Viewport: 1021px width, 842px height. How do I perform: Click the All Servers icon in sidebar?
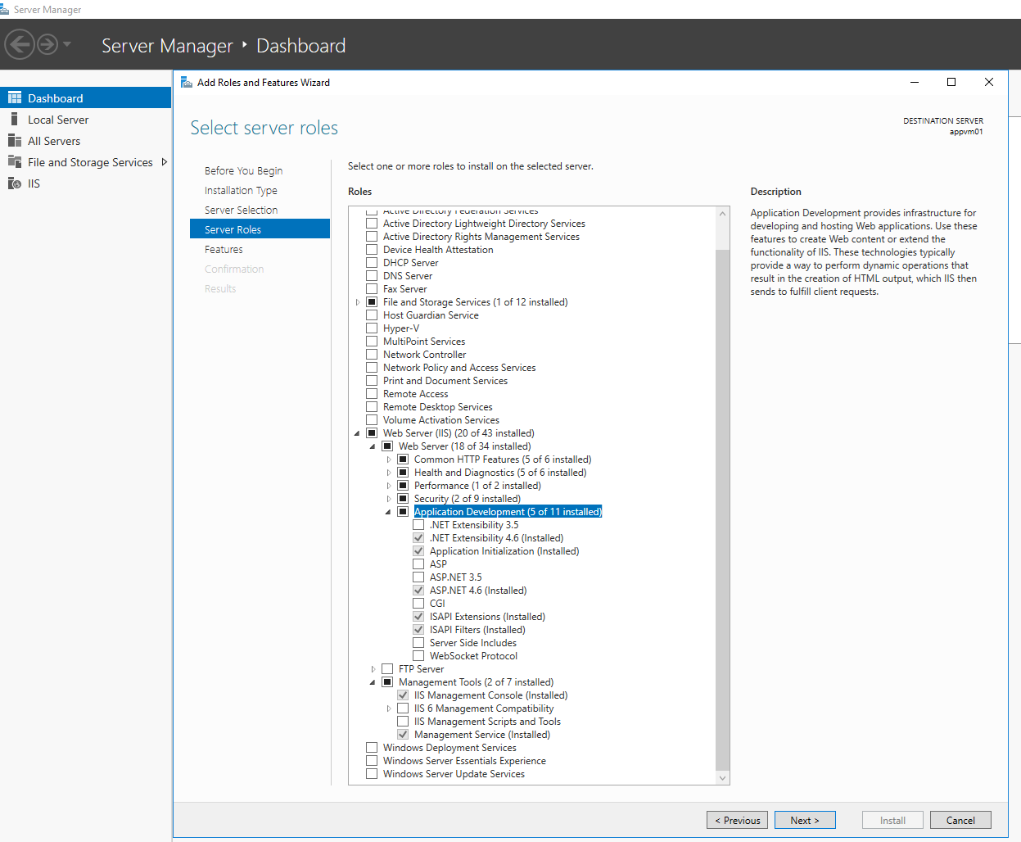tap(15, 140)
